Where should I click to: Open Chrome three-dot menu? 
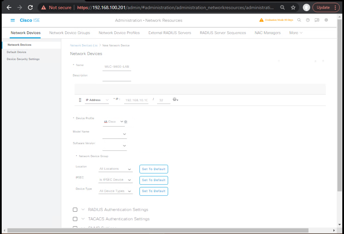tap(335, 7)
